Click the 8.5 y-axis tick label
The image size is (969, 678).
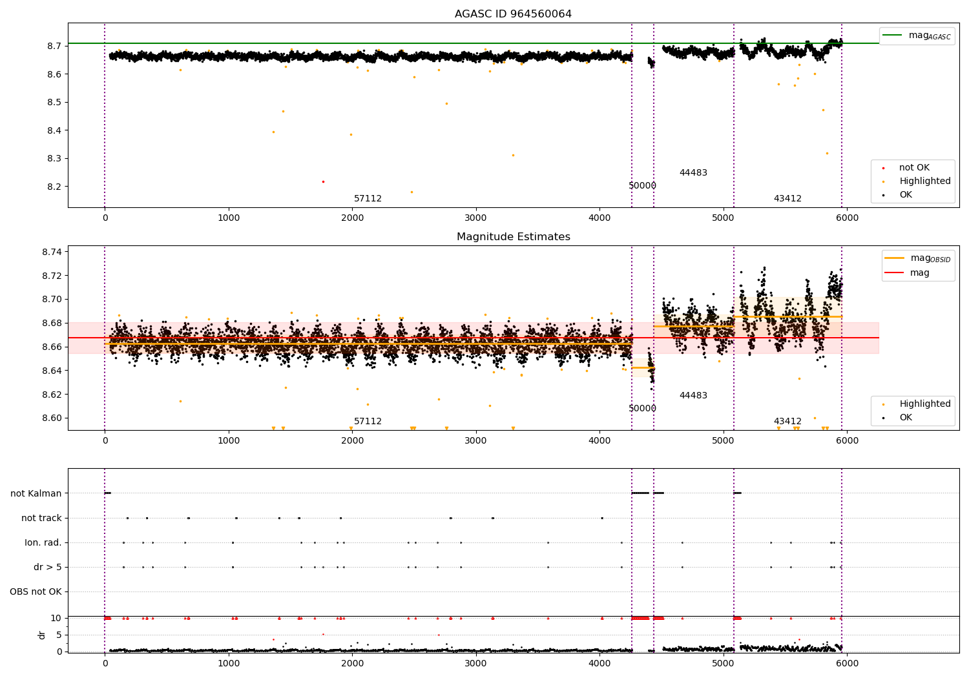[54, 102]
